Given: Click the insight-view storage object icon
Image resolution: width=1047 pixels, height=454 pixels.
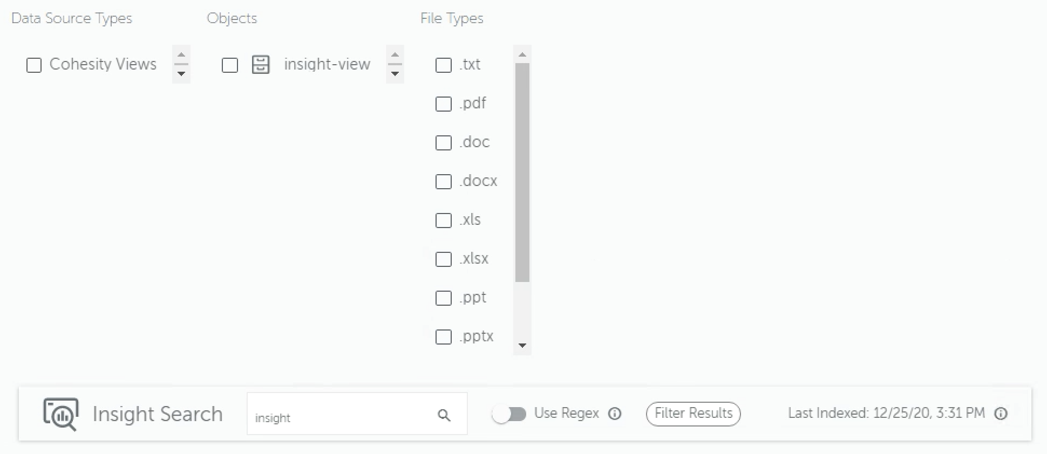Looking at the screenshot, I should tap(261, 65).
